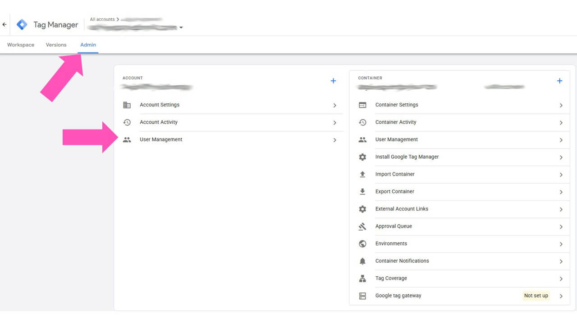This screenshot has width=577, height=325.
Task: Expand the Container Activity row chevron
Action: point(561,123)
